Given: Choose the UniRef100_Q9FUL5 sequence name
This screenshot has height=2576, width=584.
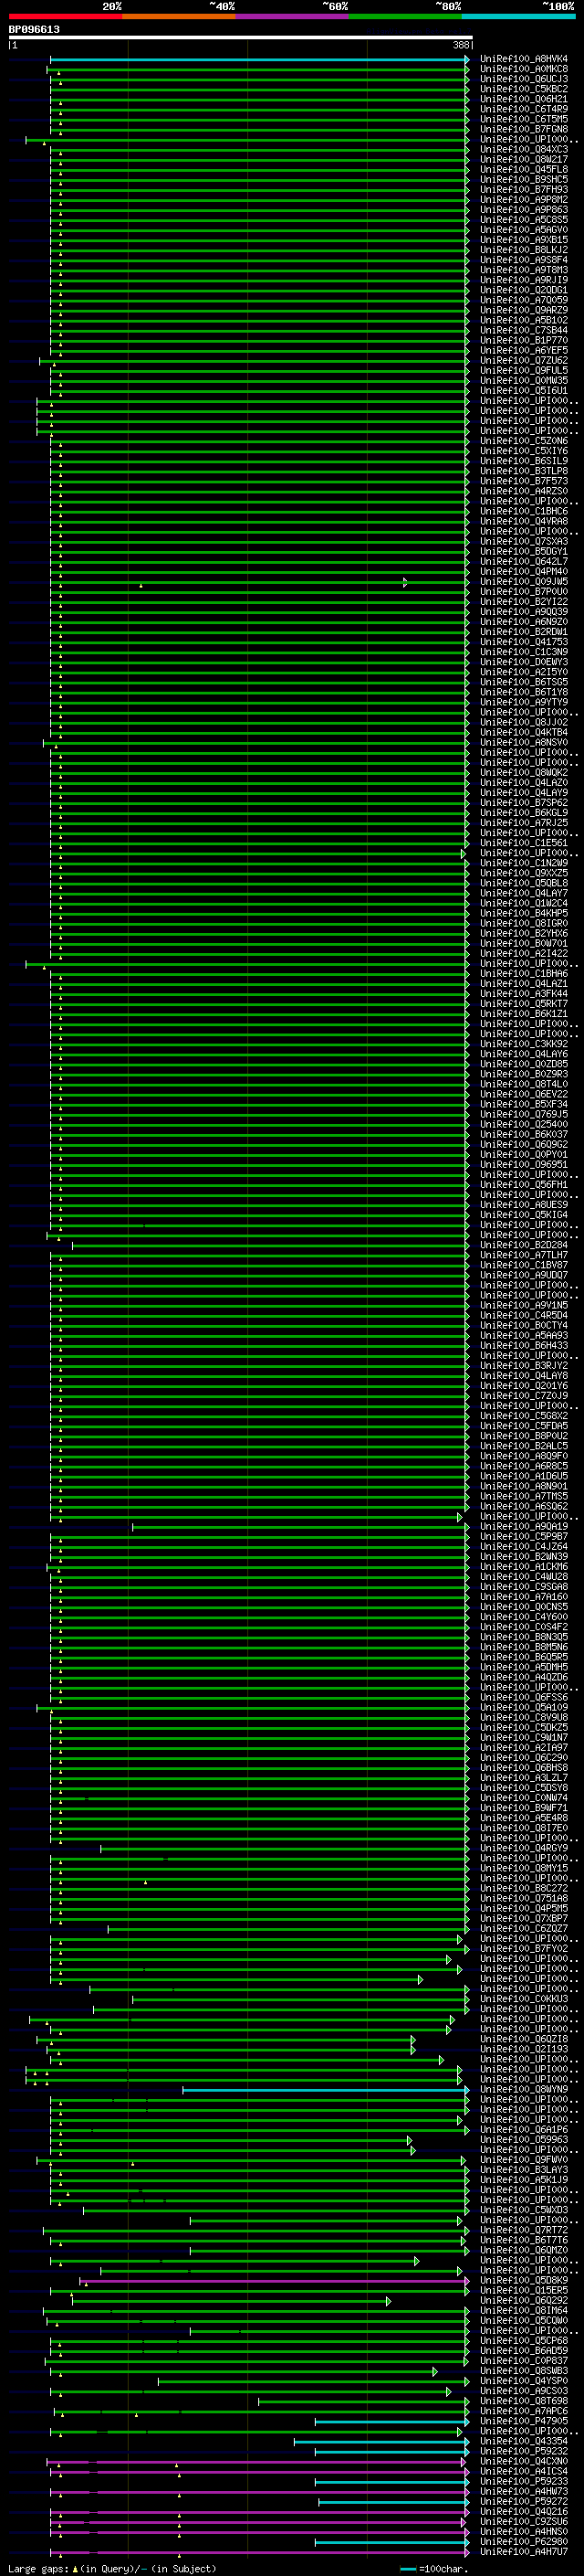Looking at the screenshot, I should click(524, 370).
